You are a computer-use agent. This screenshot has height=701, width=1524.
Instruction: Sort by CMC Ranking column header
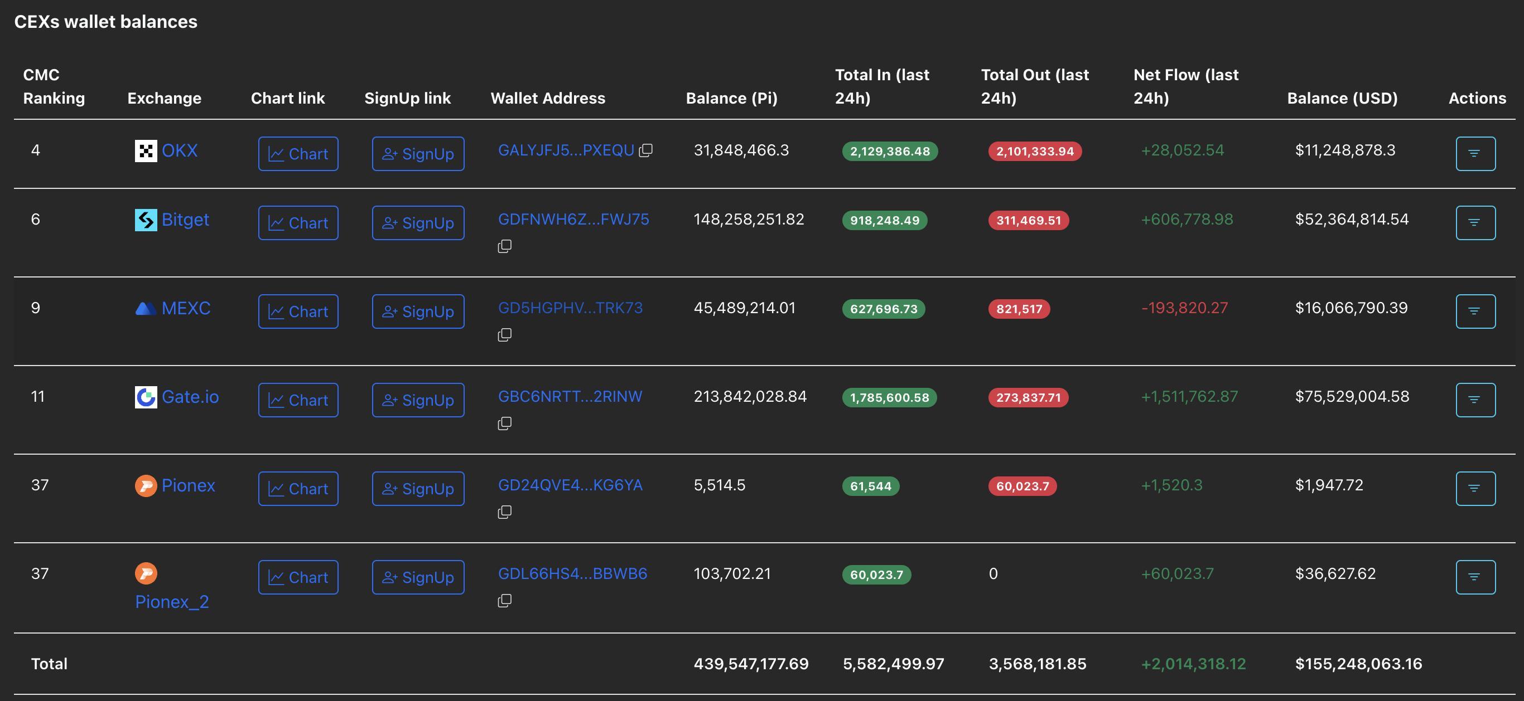pyautogui.click(x=53, y=86)
